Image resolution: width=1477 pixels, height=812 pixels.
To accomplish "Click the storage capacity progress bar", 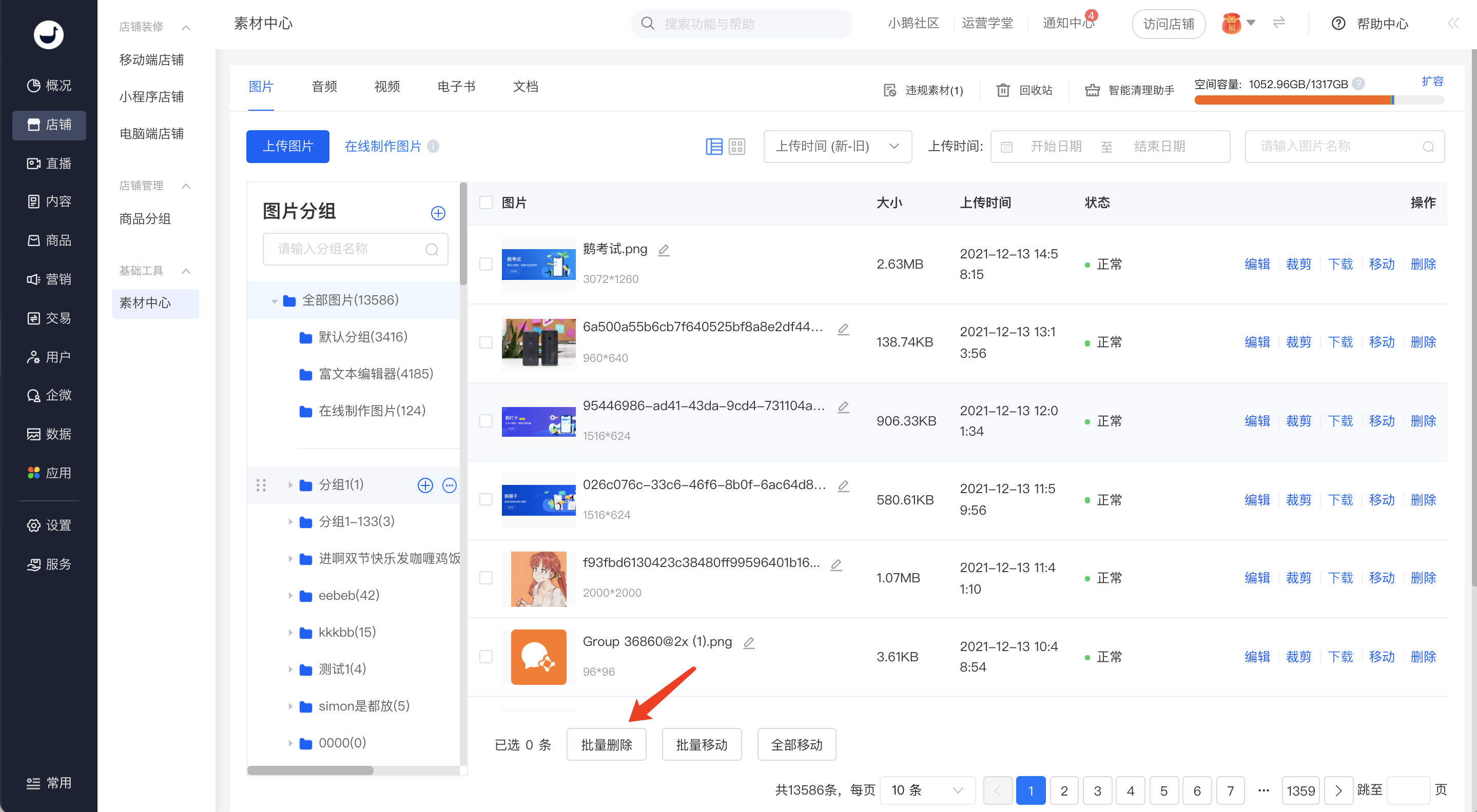I will (x=1319, y=101).
